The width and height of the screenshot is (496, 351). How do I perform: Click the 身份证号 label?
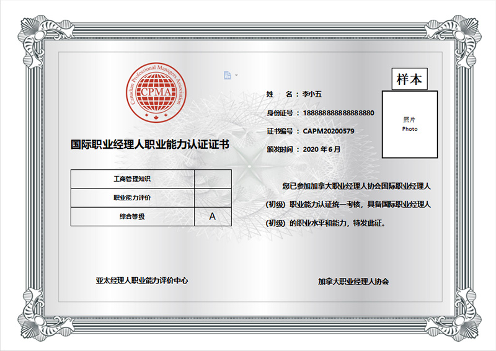280,113
